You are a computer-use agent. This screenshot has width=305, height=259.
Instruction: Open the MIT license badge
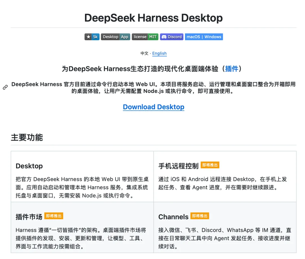(145, 37)
